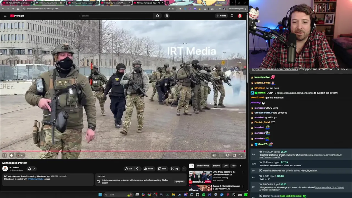Click the YouTube search magnifier button
Screen dimensions: 352x198
click(x=158, y=16)
